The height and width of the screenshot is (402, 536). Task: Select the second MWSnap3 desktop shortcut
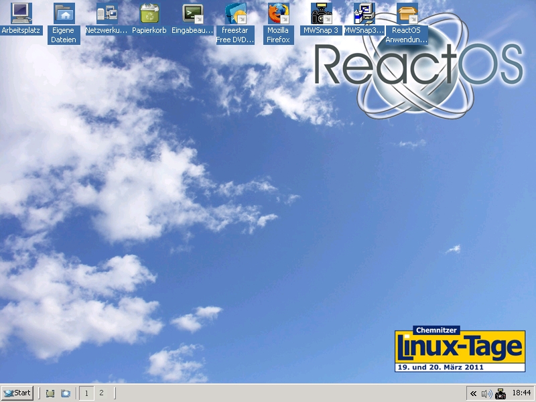tap(363, 13)
